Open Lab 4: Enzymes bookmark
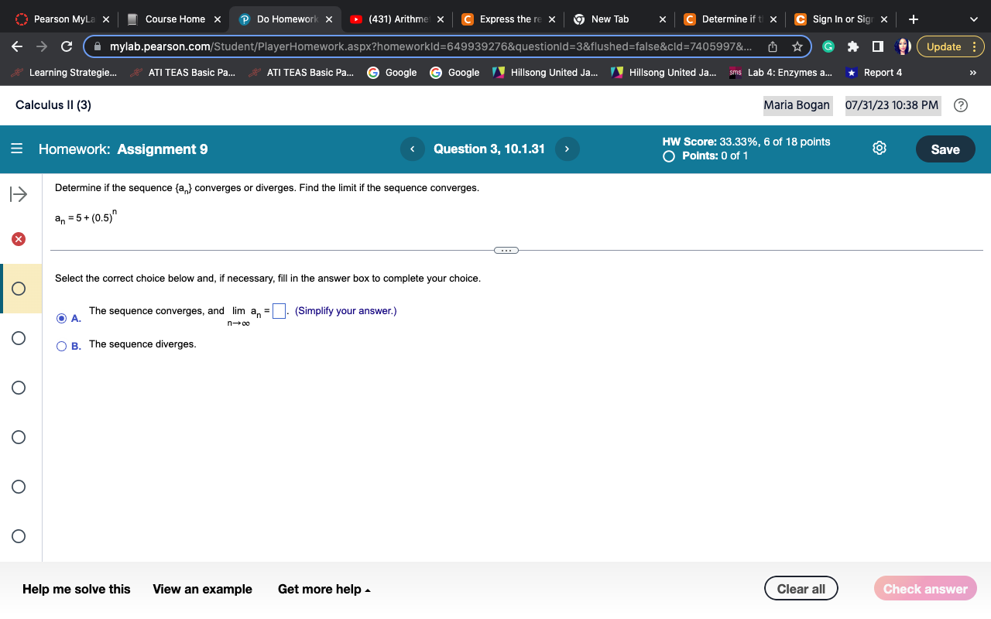 (781, 73)
